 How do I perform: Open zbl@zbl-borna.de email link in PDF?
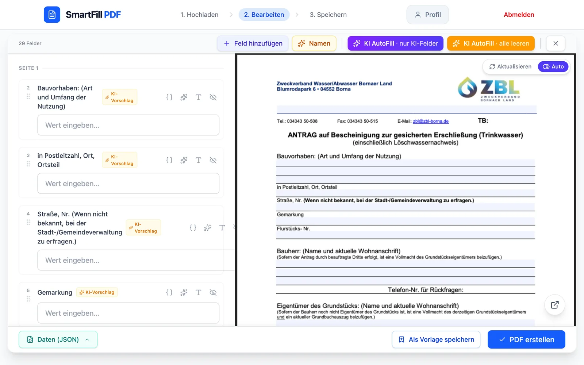[431, 121]
